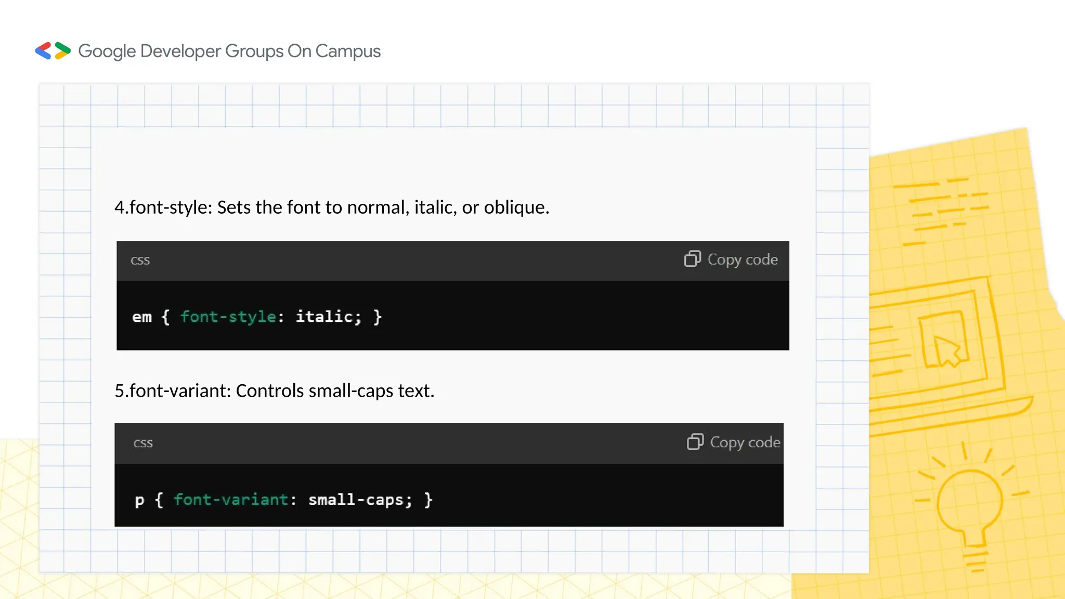Click the copy icon in font-variant code block
This screenshot has height=599, width=1065.
695,442
